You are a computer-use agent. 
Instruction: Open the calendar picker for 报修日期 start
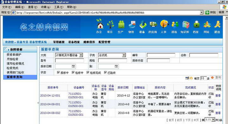click(73, 66)
